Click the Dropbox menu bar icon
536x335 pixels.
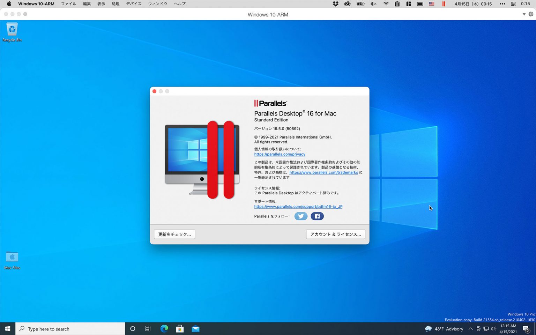tap(335, 4)
